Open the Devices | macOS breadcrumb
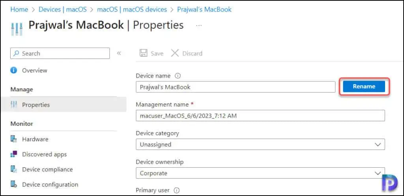Screen dimensions: 404x196 coord(63,9)
